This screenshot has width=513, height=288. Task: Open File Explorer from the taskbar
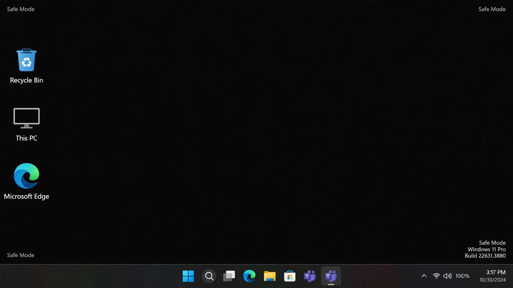pyautogui.click(x=270, y=276)
